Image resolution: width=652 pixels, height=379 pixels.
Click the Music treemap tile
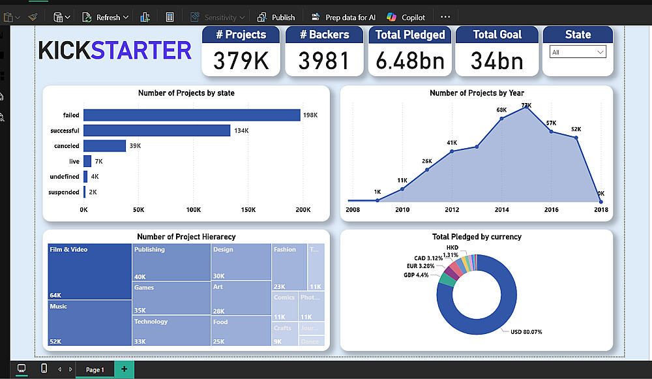[89, 323]
